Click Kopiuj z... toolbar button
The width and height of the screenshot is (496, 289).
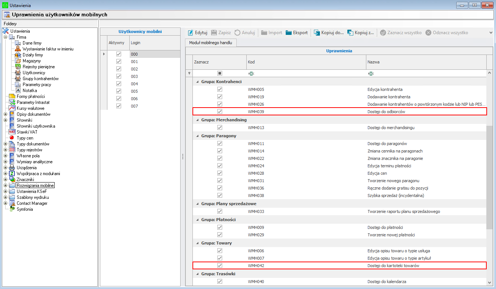click(361, 33)
